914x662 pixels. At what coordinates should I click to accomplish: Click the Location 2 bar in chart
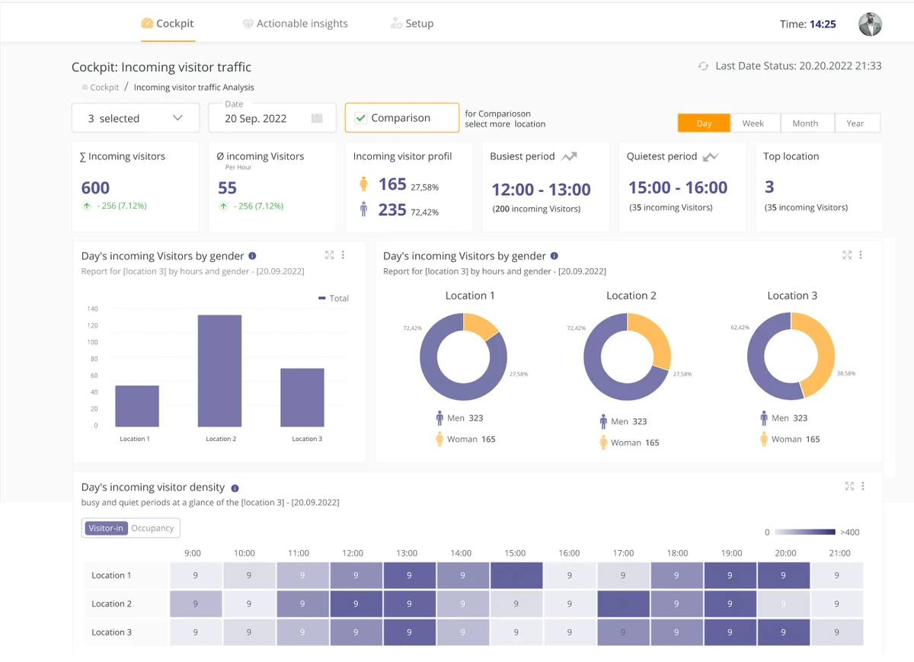(219, 370)
